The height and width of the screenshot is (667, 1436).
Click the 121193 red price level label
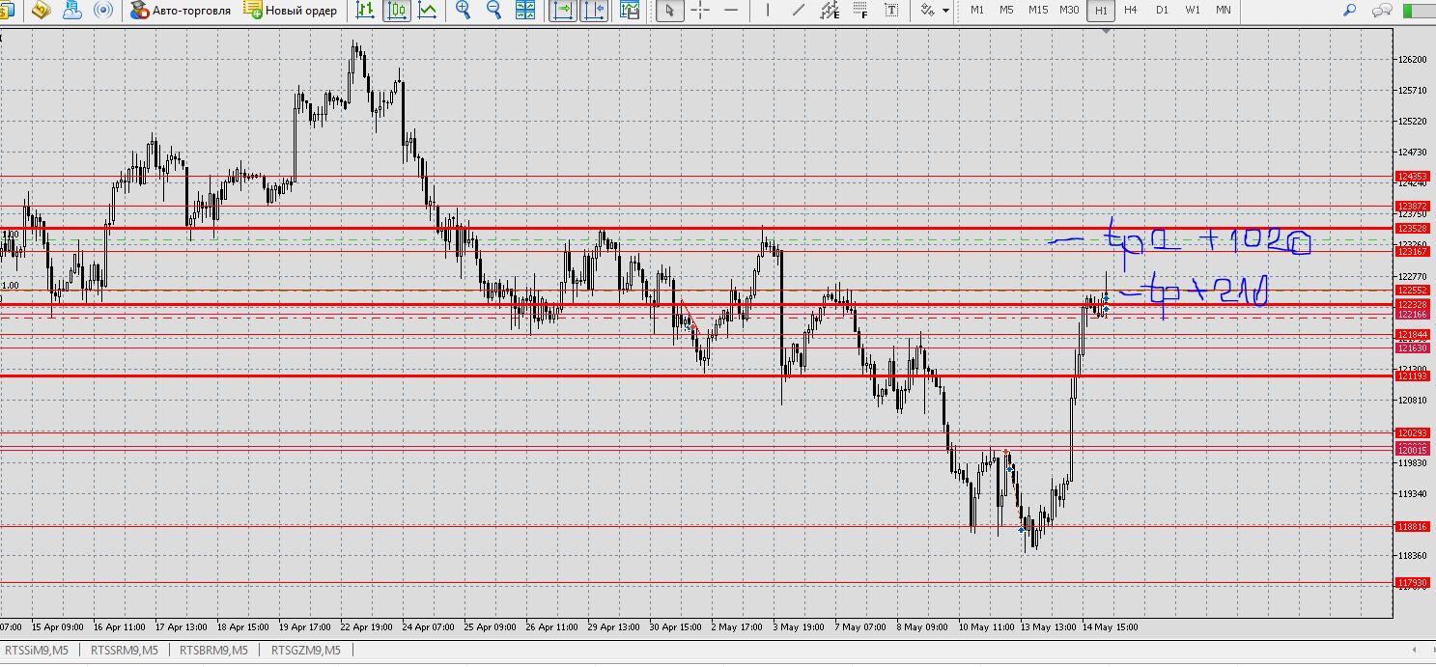[x=1412, y=375]
